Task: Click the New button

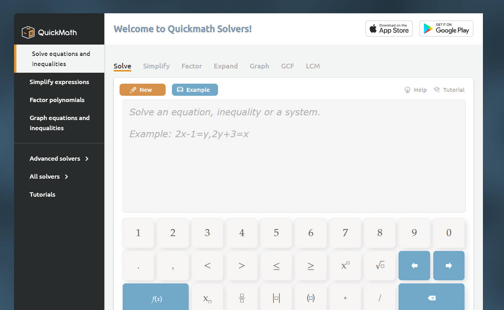Action: tap(143, 90)
